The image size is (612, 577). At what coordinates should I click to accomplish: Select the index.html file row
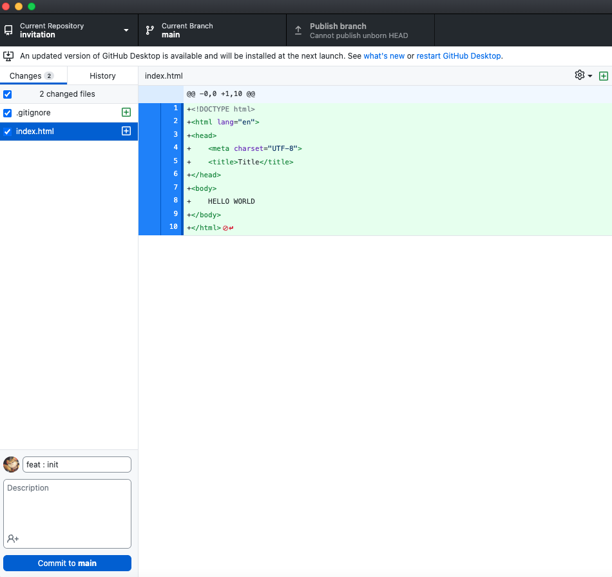click(x=69, y=132)
